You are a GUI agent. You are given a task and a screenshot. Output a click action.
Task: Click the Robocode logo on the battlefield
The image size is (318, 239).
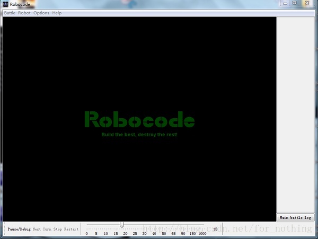139,119
